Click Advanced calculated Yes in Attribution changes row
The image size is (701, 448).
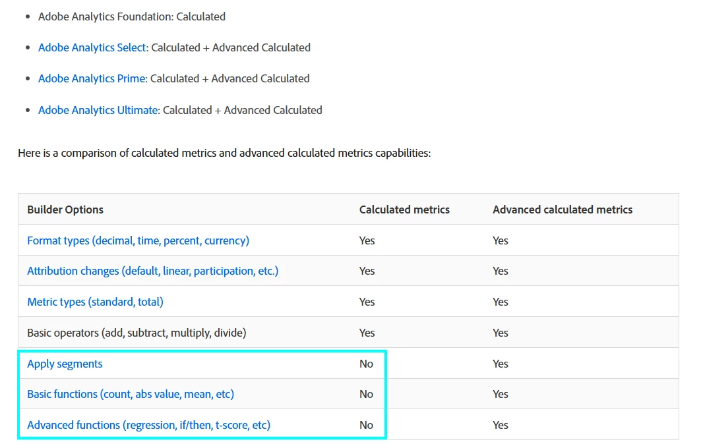pyautogui.click(x=501, y=271)
